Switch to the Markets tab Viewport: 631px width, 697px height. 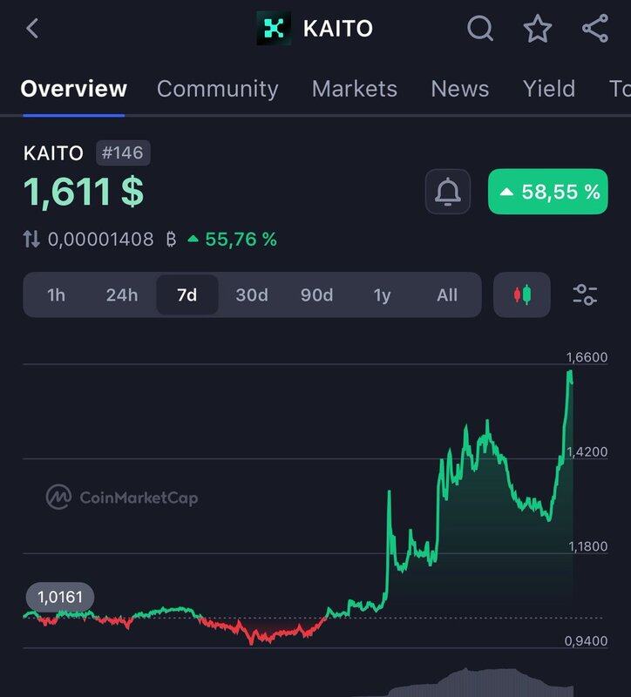[x=355, y=89]
